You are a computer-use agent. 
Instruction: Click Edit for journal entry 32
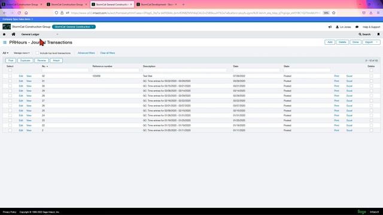point(21,76)
